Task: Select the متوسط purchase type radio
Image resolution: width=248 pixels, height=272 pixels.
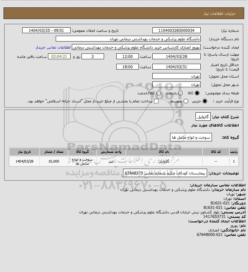Action: pyautogui.click(x=186, y=101)
